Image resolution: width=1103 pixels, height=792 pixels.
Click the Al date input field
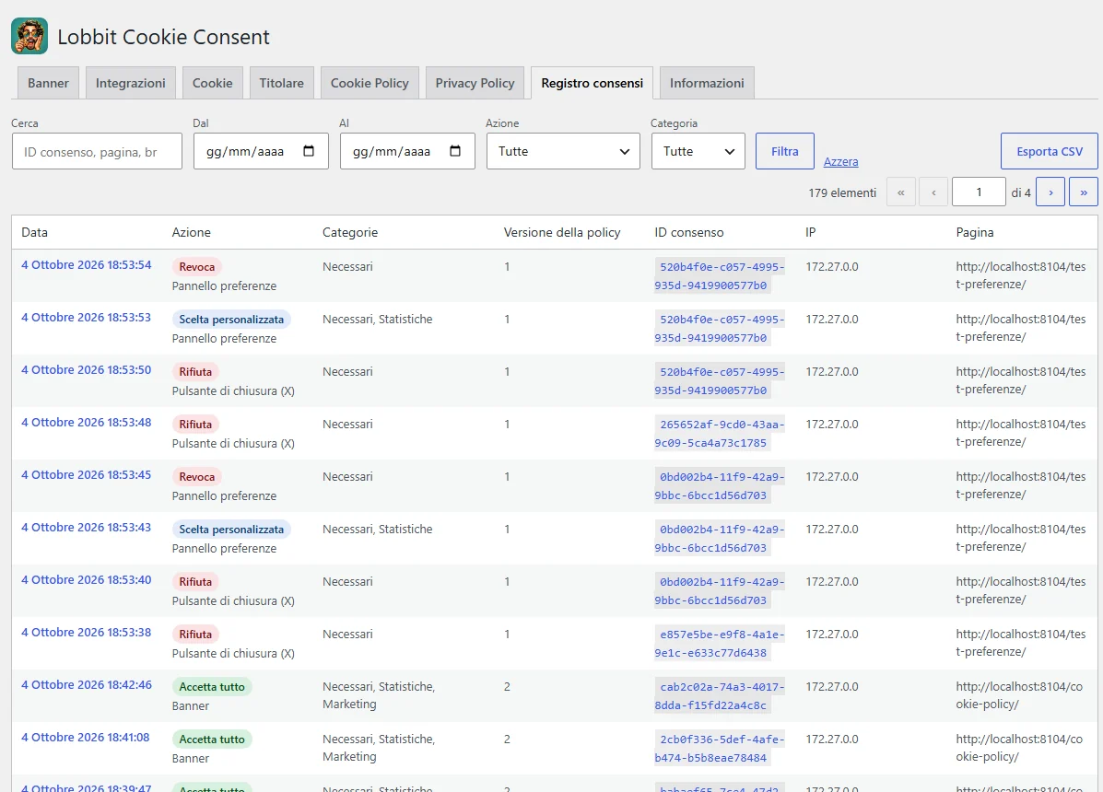point(408,151)
